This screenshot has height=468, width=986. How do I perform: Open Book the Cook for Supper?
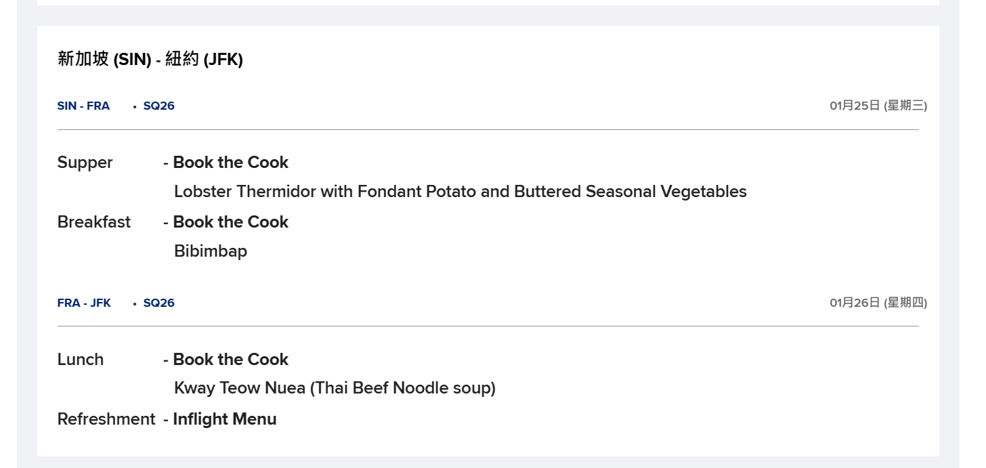230,163
